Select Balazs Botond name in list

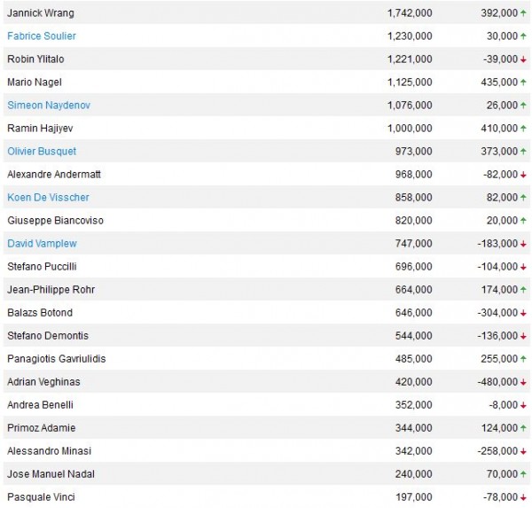[40, 313]
